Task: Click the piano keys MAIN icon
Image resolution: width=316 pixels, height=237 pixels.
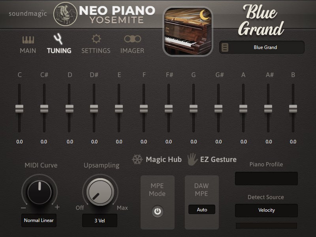Action: [x=28, y=40]
